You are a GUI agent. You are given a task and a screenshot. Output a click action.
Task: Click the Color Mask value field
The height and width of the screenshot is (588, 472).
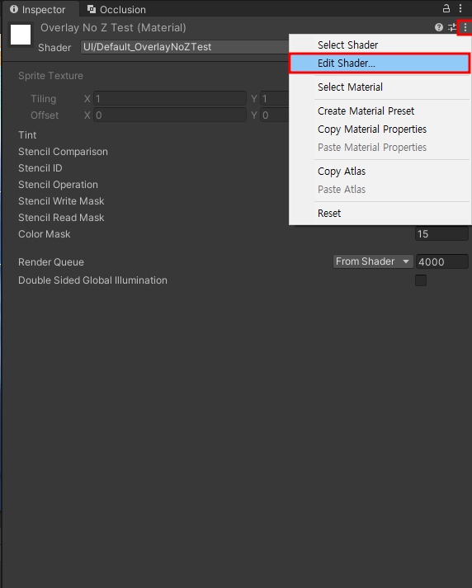click(442, 233)
